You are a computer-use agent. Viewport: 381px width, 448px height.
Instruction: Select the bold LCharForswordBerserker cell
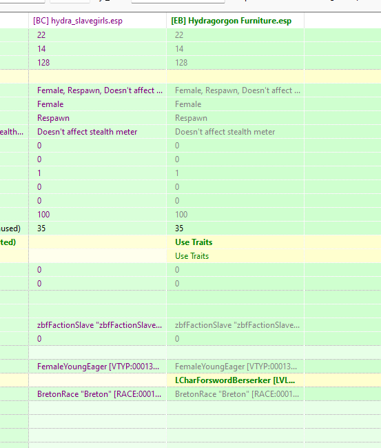pyautogui.click(x=235, y=380)
